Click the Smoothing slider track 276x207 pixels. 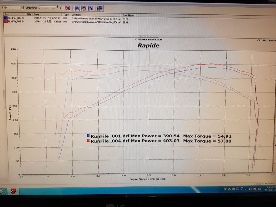click(x=48, y=8)
